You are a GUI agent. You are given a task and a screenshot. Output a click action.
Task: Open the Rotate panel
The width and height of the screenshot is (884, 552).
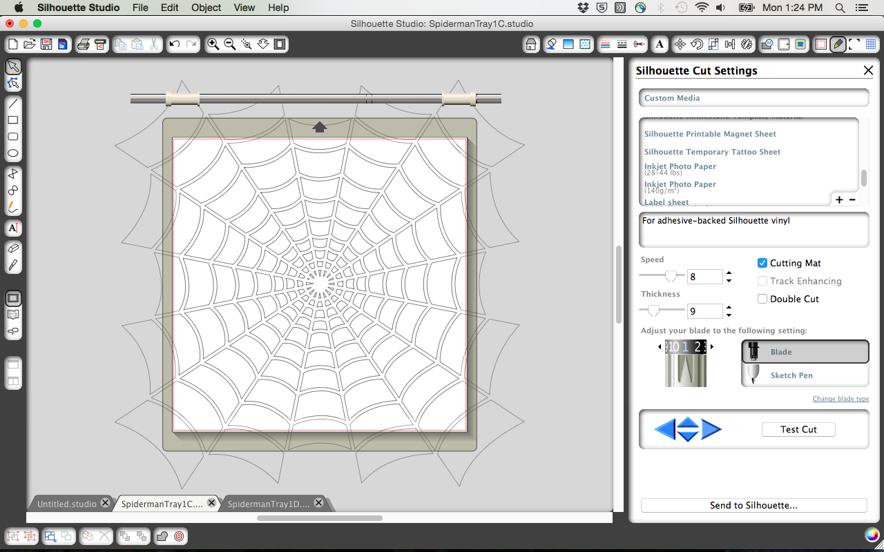(697, 44)
